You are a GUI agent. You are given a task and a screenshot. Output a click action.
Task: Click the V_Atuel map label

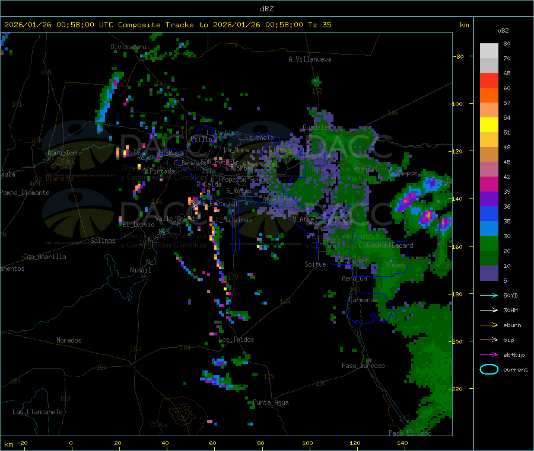(305, 219)
